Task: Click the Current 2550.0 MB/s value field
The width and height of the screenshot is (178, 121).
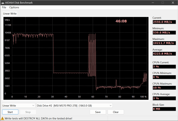Action: click(x=164, y=22)
